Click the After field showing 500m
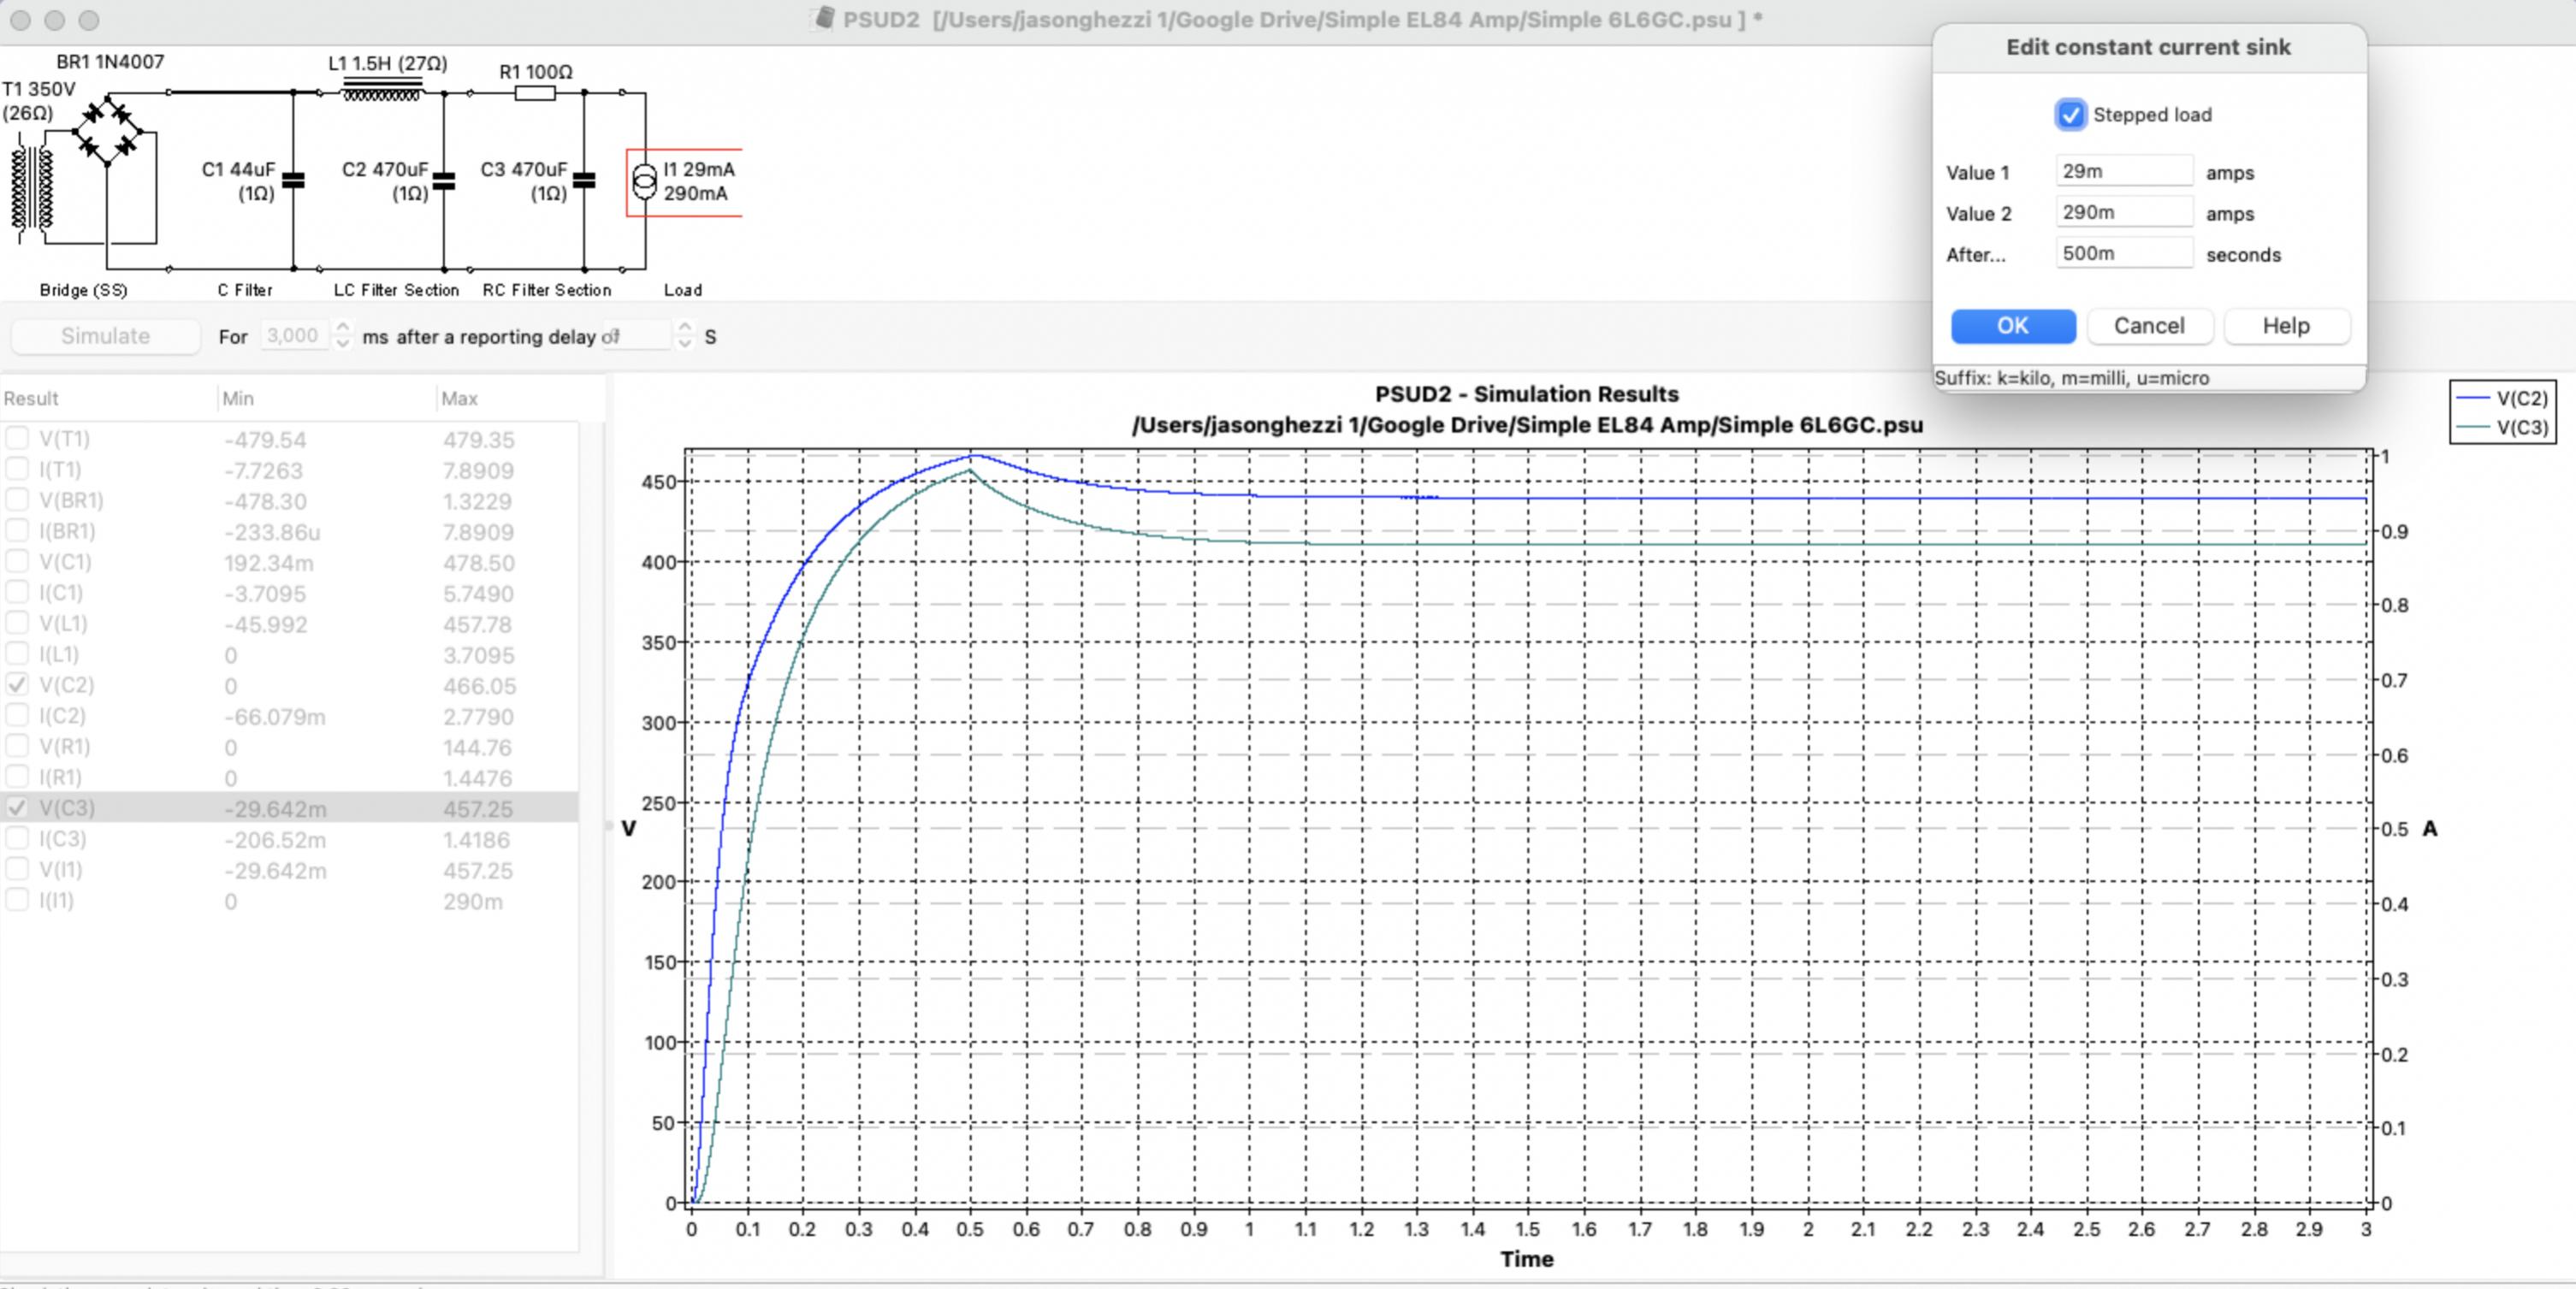The width and height of the screenshot is (2576, 1289). click(x=2124, y=253)
